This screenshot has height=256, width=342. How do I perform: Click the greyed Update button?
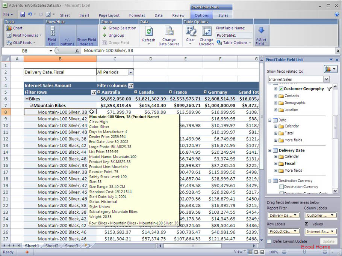coord(328,241)
